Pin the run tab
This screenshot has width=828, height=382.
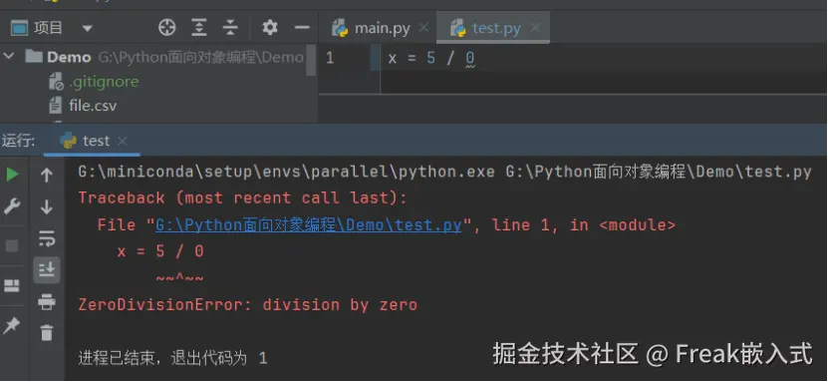[12, 326]
